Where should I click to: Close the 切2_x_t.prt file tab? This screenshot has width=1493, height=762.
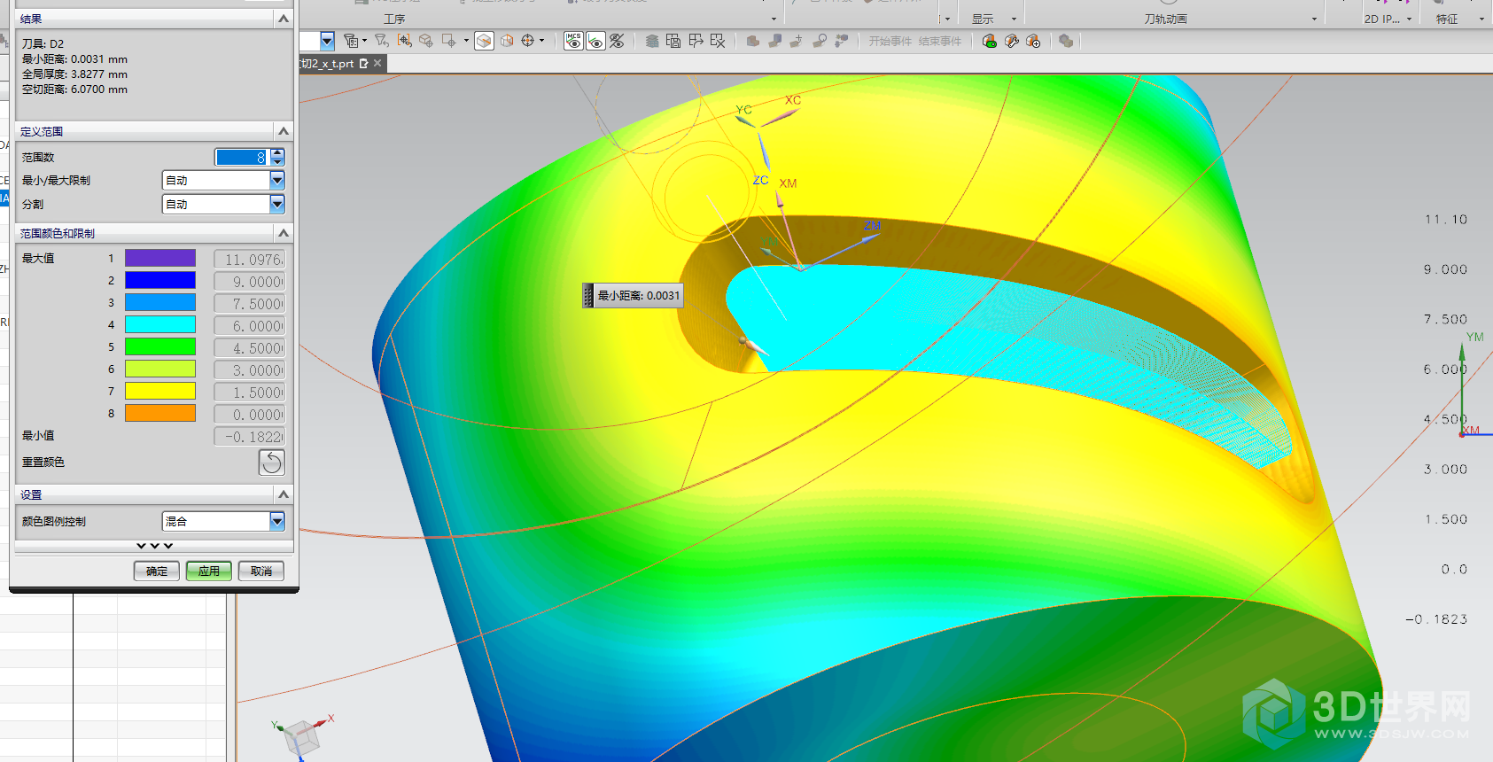tap(377, 63)
